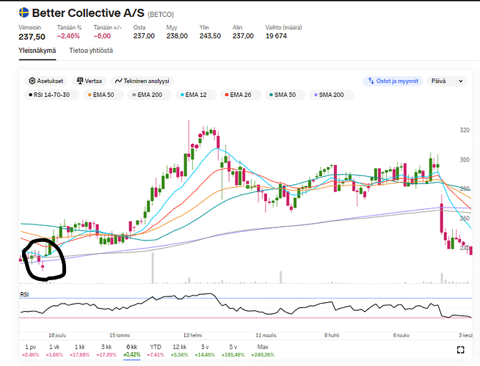This screenshot has width=480, height=366.
Task: Click the last price 237,50
Action: [x=32, y=37]
